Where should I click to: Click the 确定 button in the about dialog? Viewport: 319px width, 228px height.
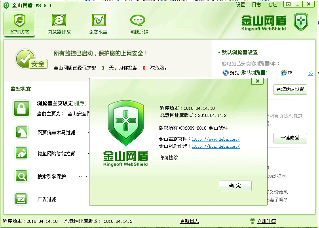pos(235,186)
